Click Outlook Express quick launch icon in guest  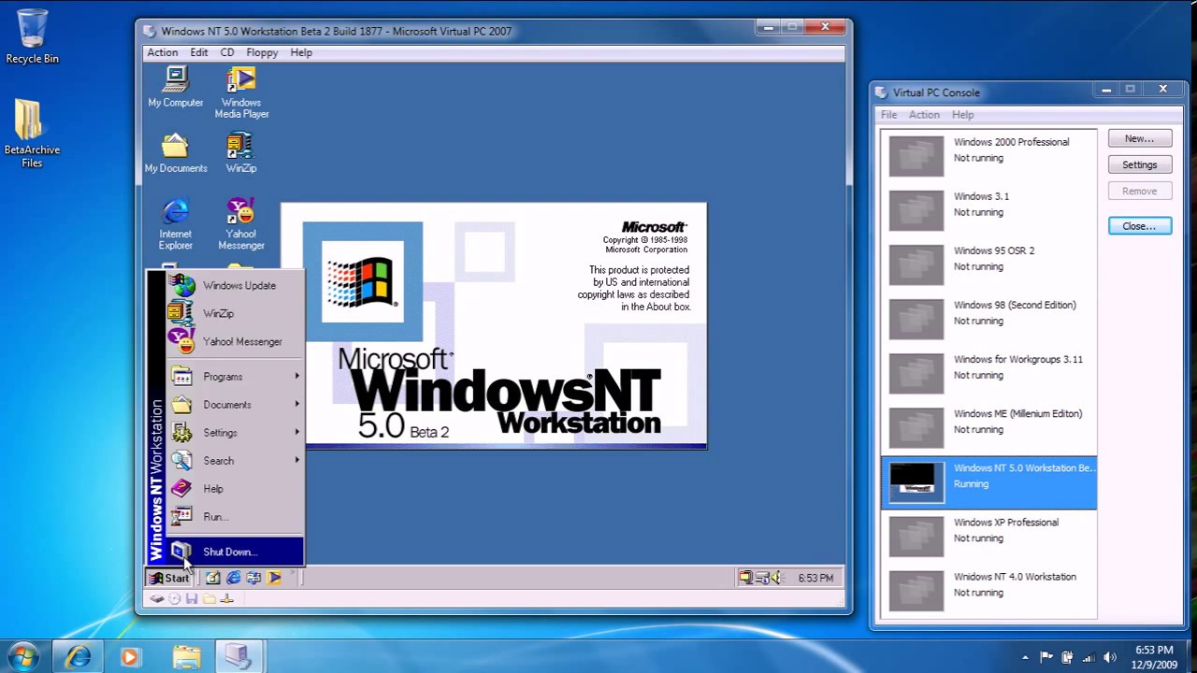(254, 578)
